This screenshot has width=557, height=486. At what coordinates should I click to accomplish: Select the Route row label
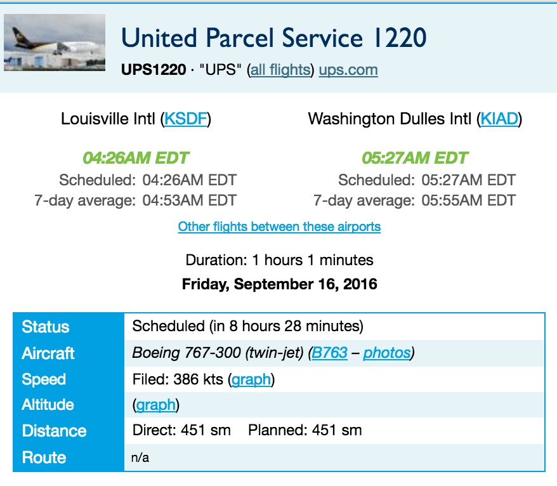pos(44,457)
